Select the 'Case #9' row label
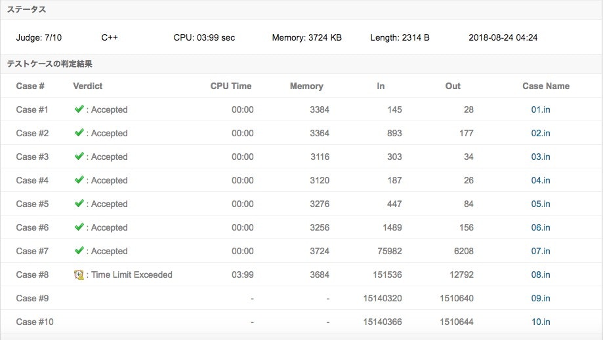 [x=32, y=299]
